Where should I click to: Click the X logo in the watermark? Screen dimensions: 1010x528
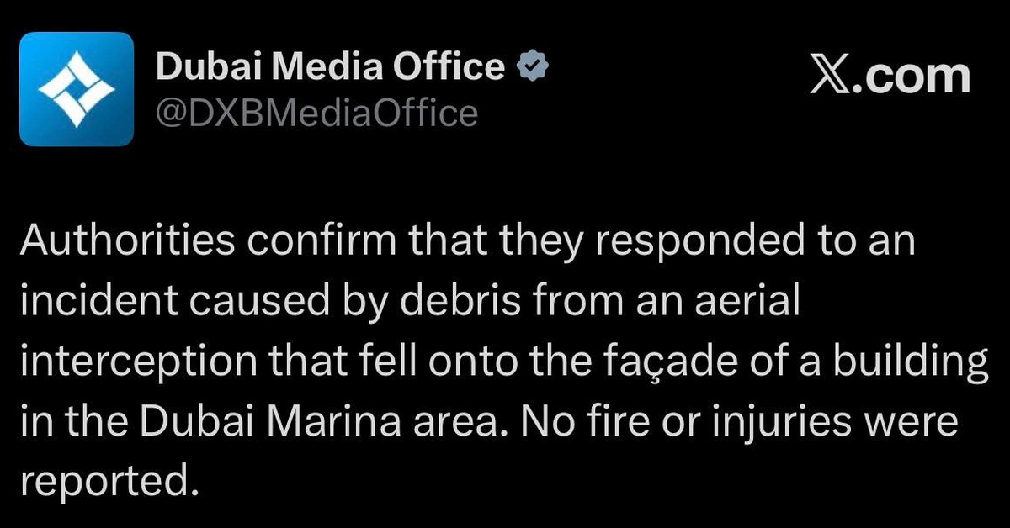(x=829, y=77)
